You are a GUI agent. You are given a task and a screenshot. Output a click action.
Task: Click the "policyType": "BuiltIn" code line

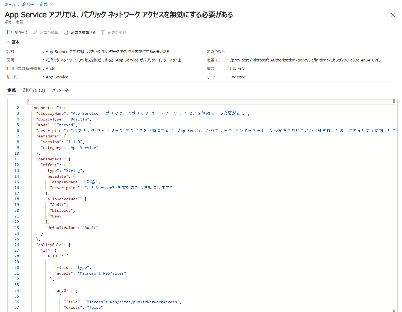[64, 119]
